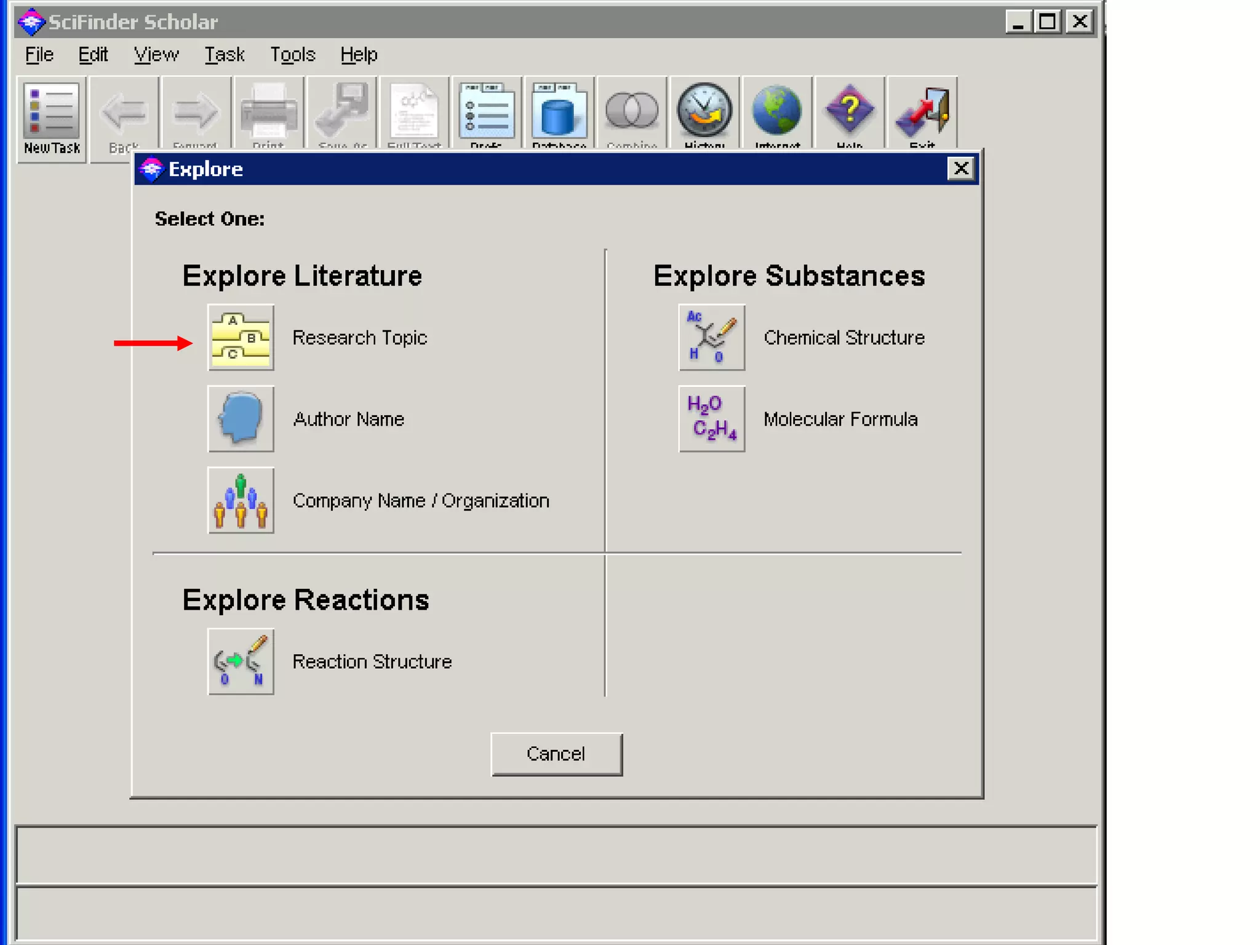Click the Research Topic icon

[x=241, y=337]
